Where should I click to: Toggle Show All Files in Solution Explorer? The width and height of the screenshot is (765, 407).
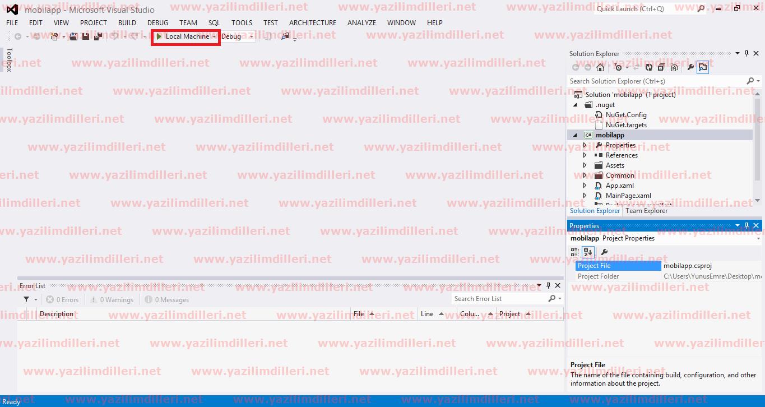[674, 67]
